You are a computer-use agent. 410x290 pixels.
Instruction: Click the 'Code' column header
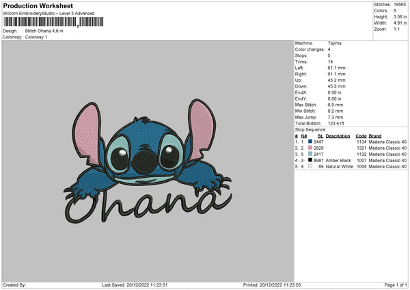(361, 136)
